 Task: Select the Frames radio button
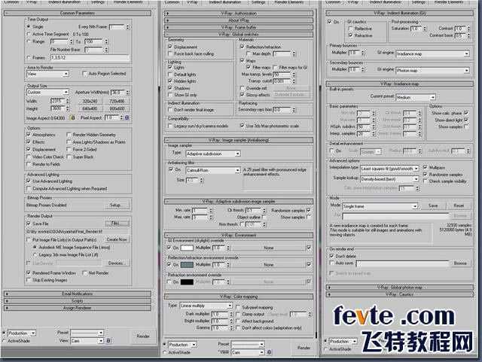click(x=29, y=57)
